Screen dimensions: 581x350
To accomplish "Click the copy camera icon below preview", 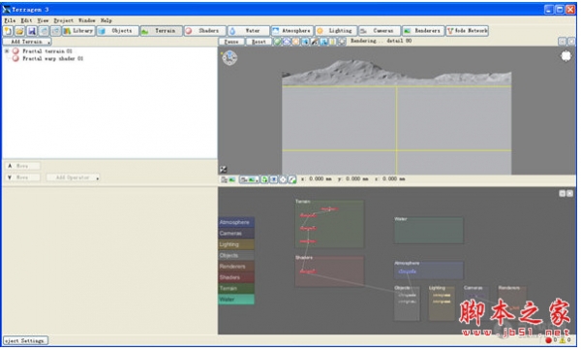I will pyautogui.click(x=225, y=180).
